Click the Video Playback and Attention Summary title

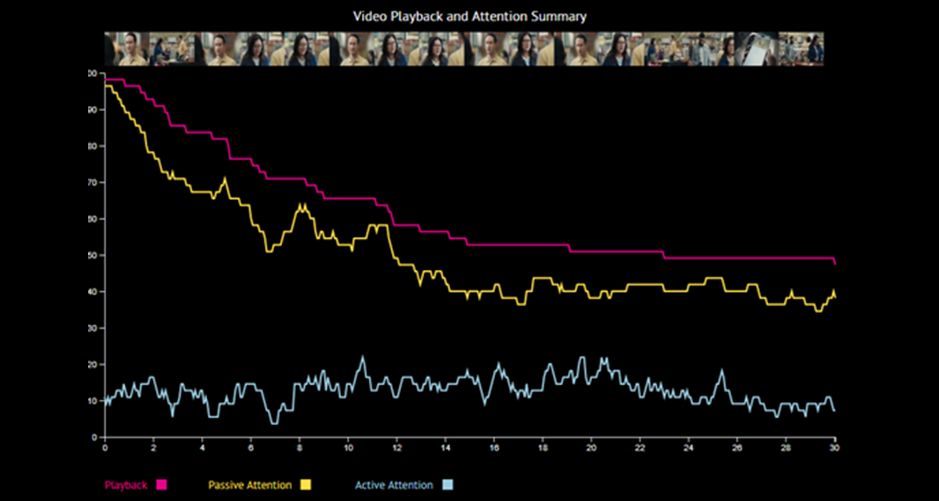point(469,16)
